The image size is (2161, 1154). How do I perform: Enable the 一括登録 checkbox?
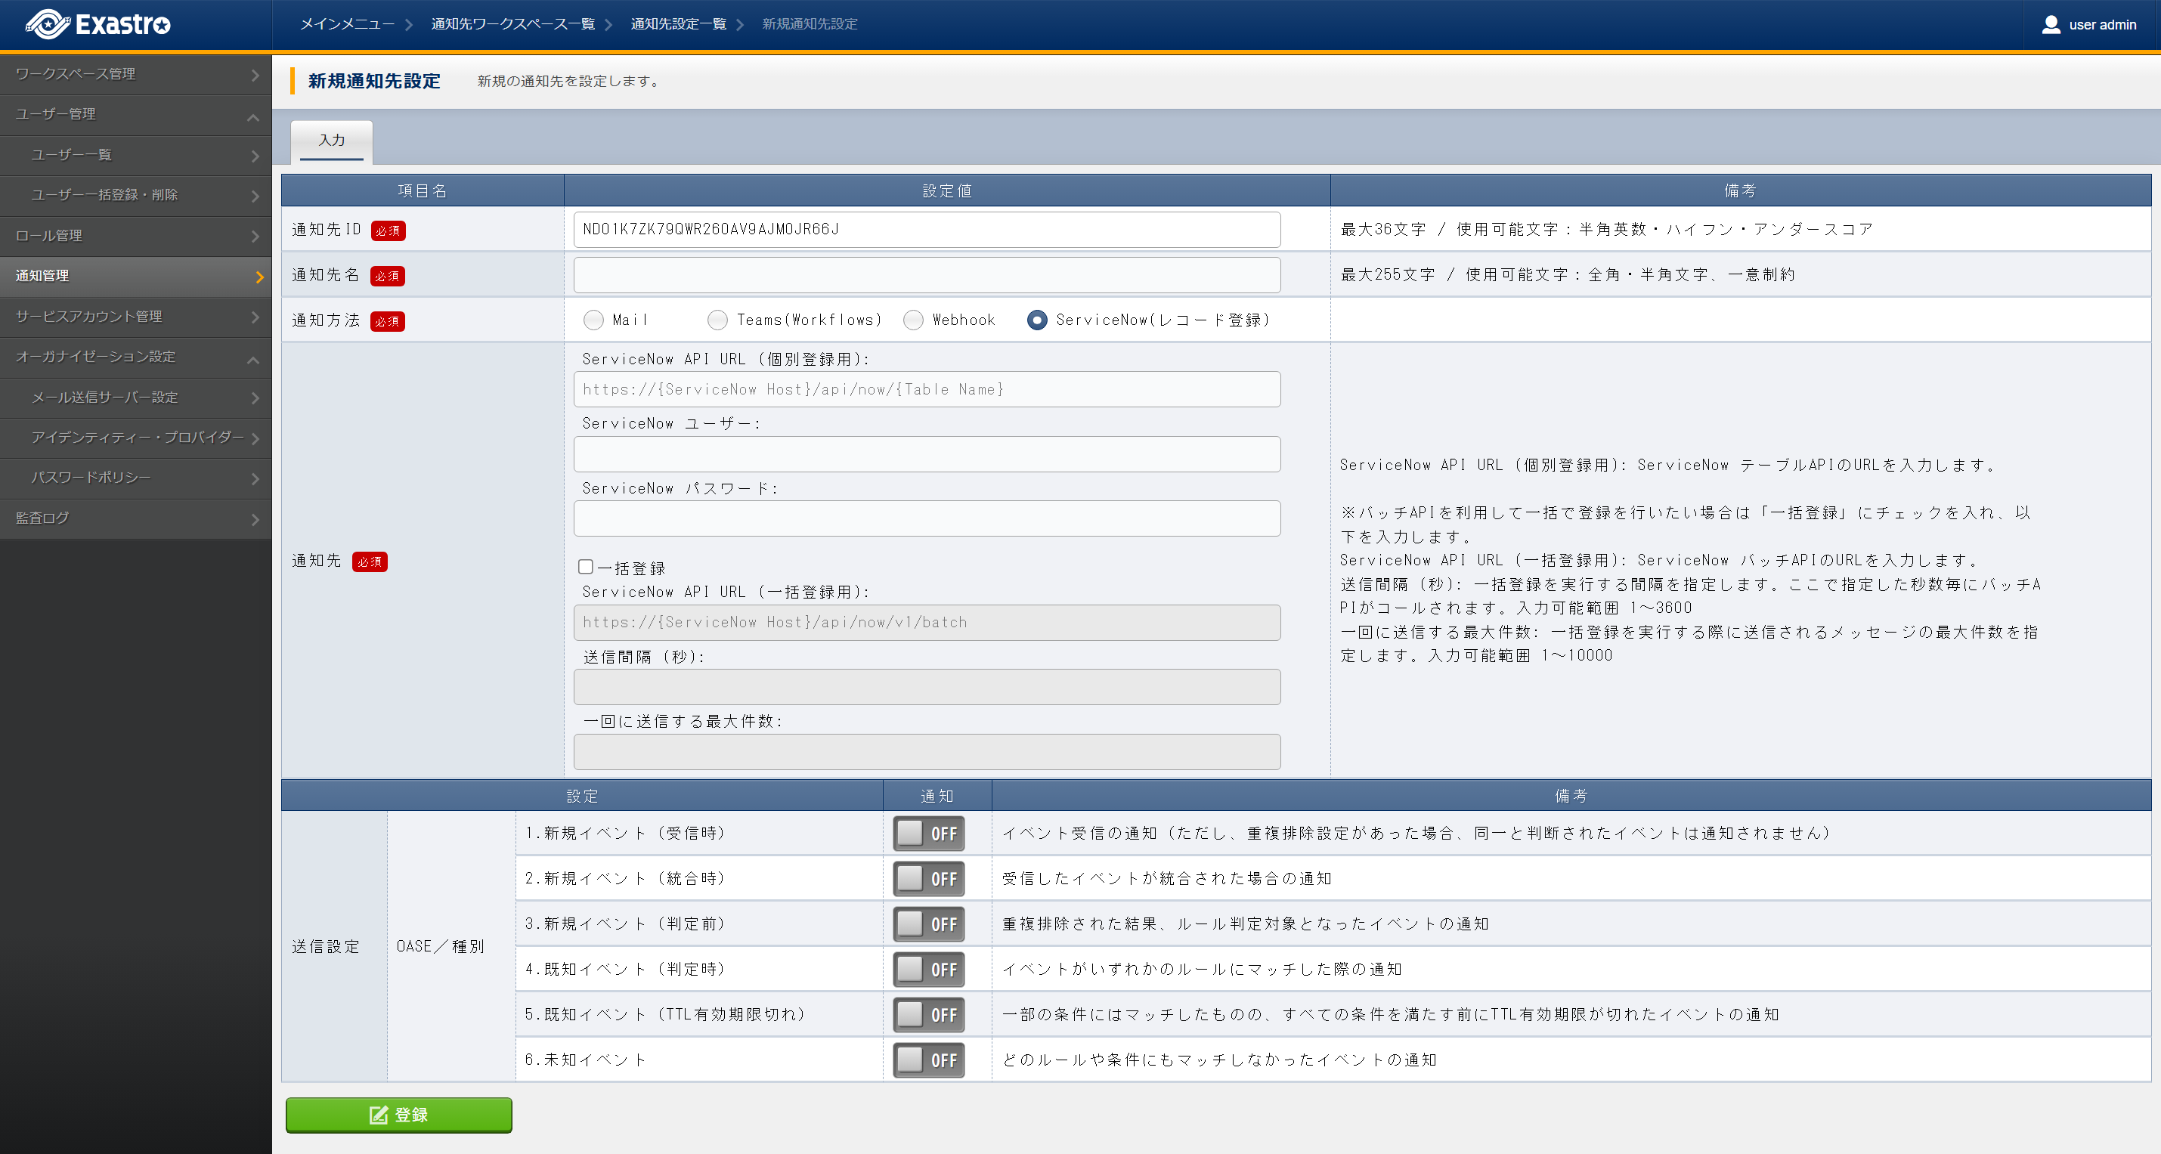pyautogui.click(x=586, y=567)
